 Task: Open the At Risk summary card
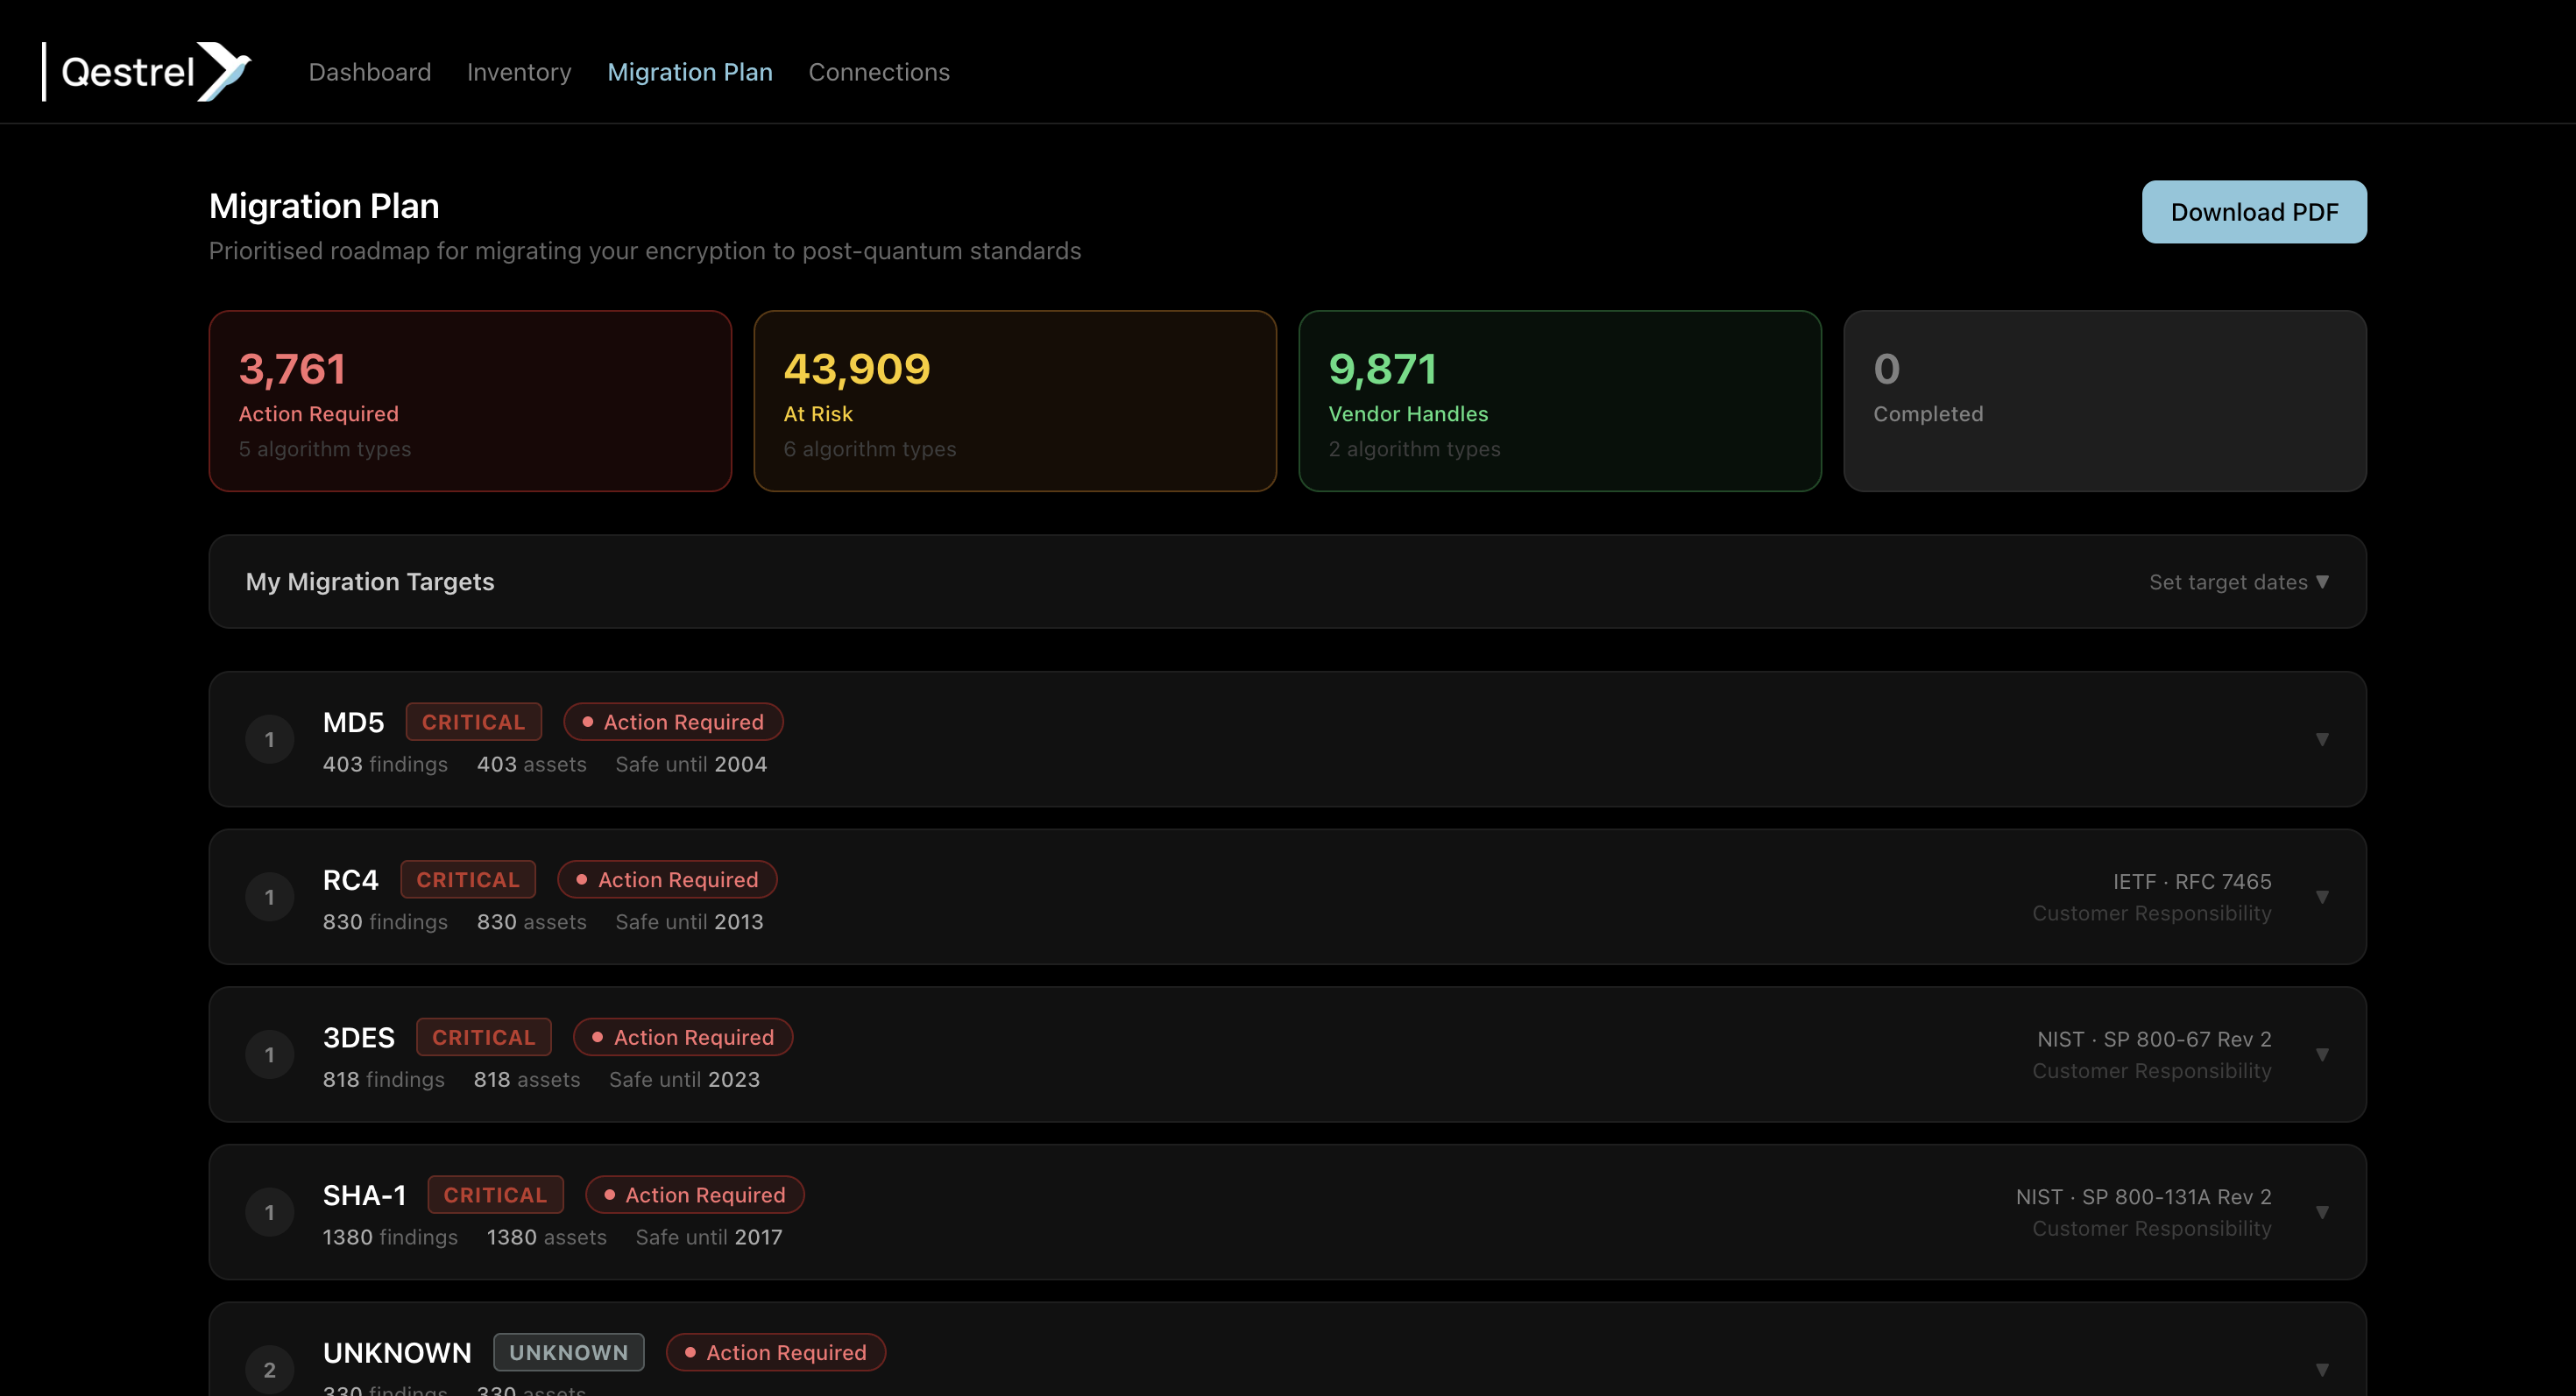tap(1015, 401)
